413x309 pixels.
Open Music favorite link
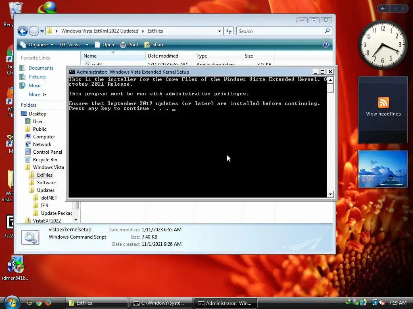point(35,86)
